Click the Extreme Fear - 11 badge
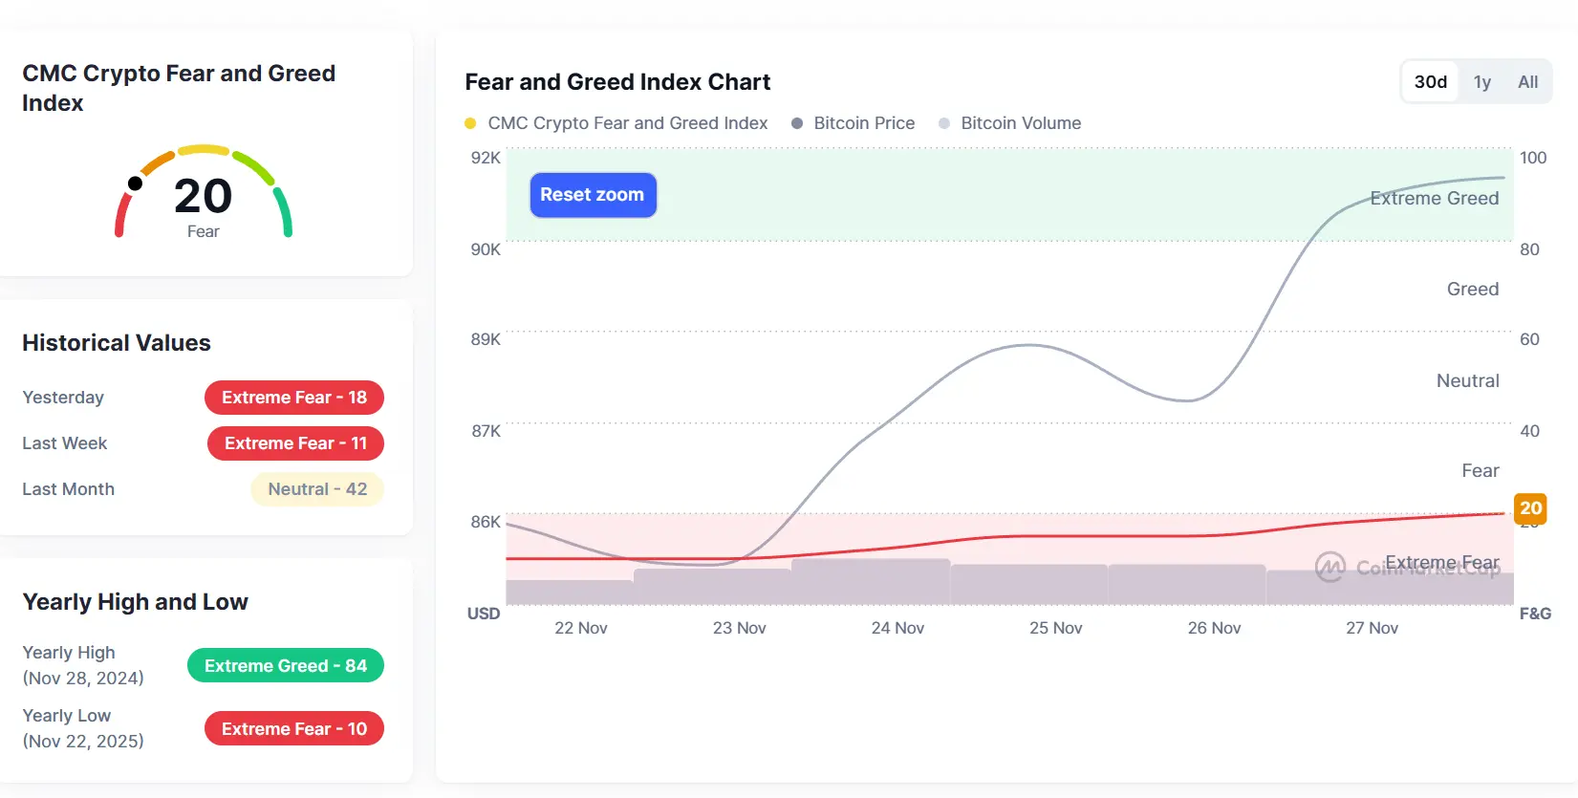The width and height of the screenshot is (1578, 798). point(295,443)
